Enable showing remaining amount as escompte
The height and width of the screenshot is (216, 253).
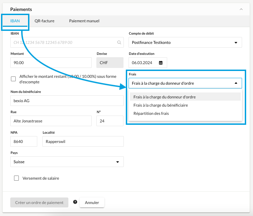[13, 79]
